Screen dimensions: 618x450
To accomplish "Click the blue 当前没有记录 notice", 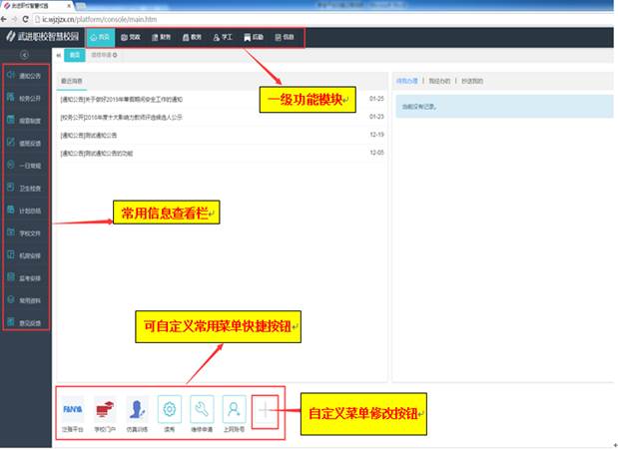I will pos(504,107).
